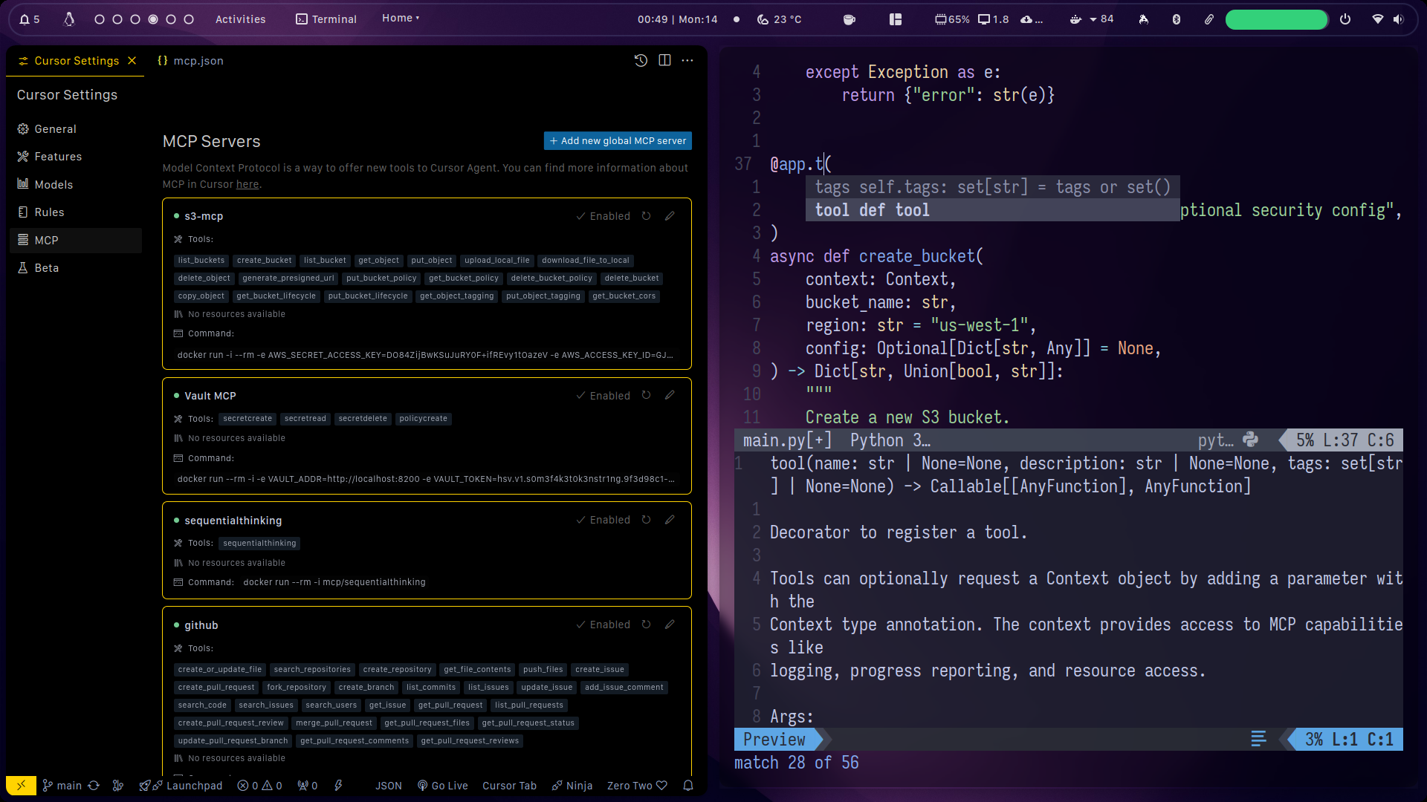Click the create_bucket tool chip in s3-mcp
The image size is (1427, 802).
[264, 261]
